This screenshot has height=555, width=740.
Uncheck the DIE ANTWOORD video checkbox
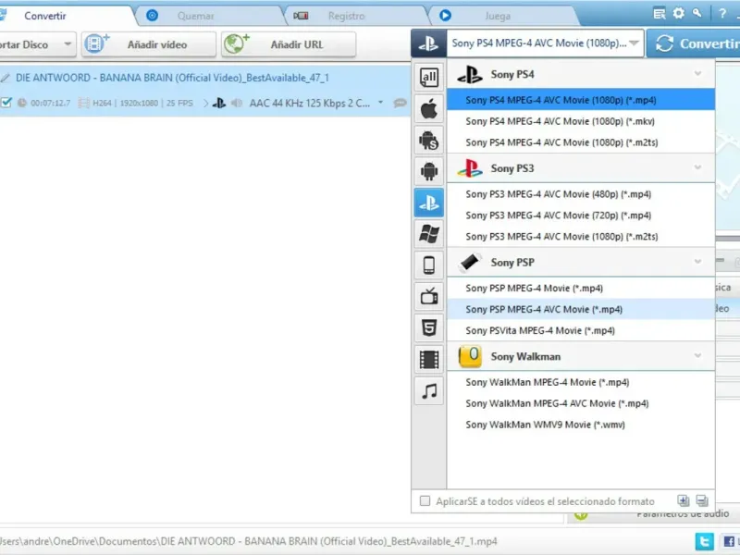[6, 103]
